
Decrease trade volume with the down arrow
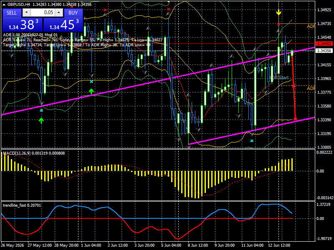click(x=26, y=12)
